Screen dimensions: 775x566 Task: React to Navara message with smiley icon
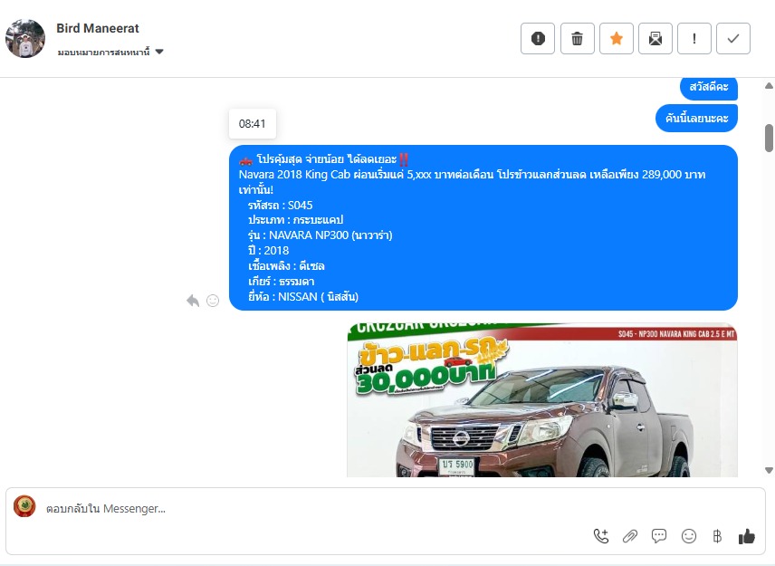[x=213, y=301]
